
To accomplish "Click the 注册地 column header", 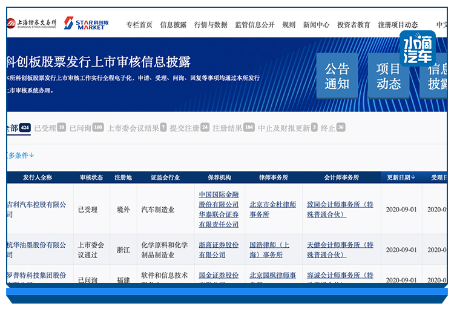I will click(x=123, y=178).
